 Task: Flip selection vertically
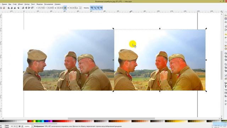18,8
